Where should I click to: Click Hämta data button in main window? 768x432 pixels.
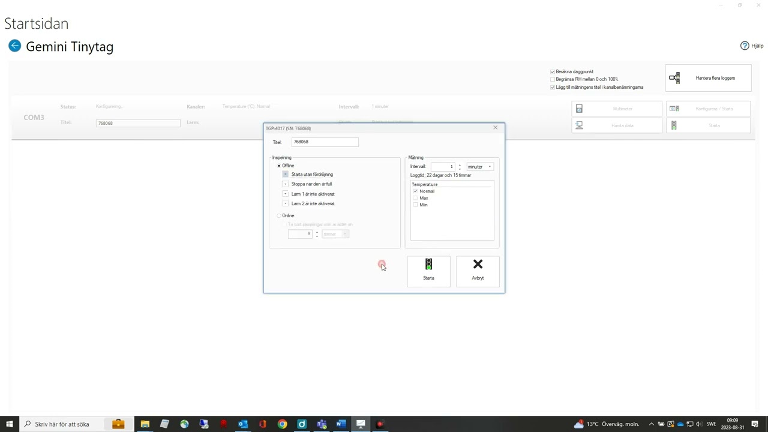coord(616,125)
